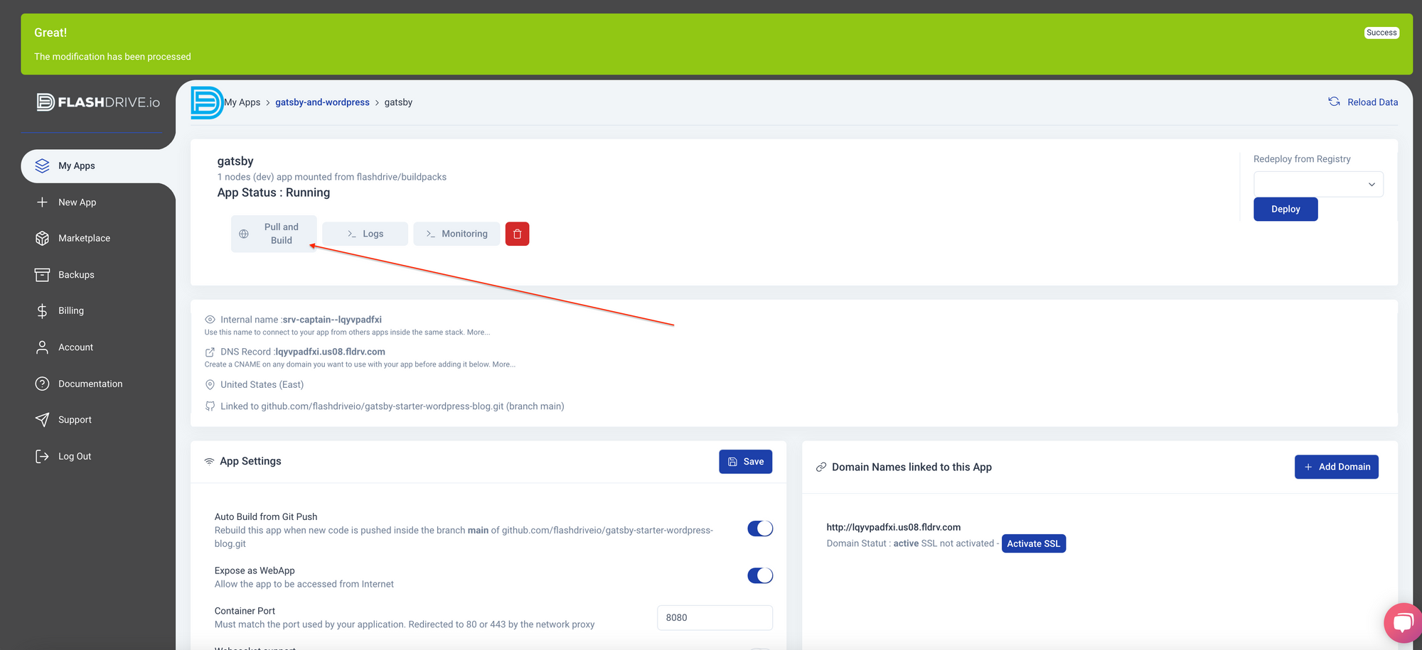The image size is (1422, 650).
Task: Click the globe icon on Pull and Build
Action: [x=244, y=234]
